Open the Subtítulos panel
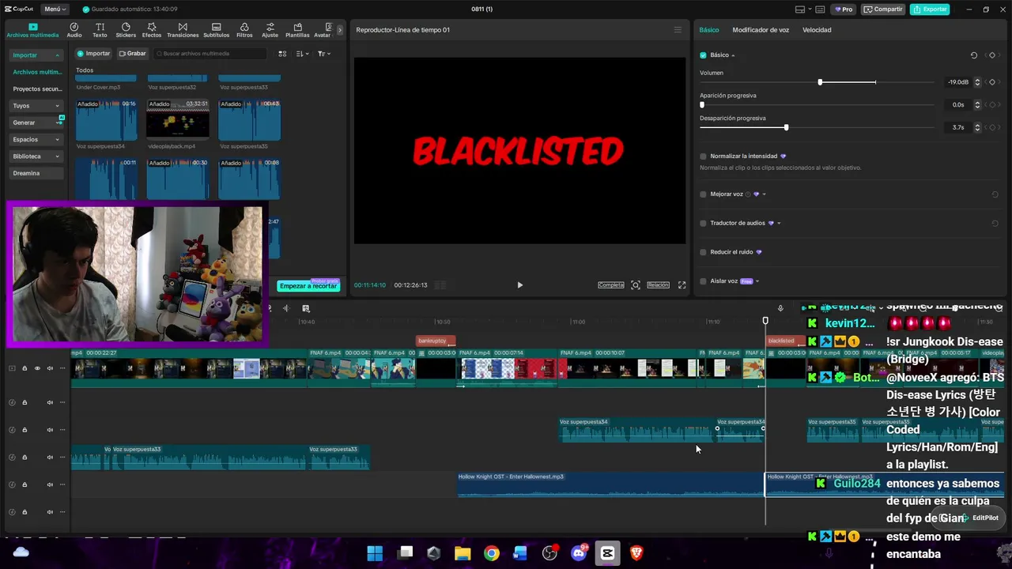1012x569 pixels. coord(216,30)
